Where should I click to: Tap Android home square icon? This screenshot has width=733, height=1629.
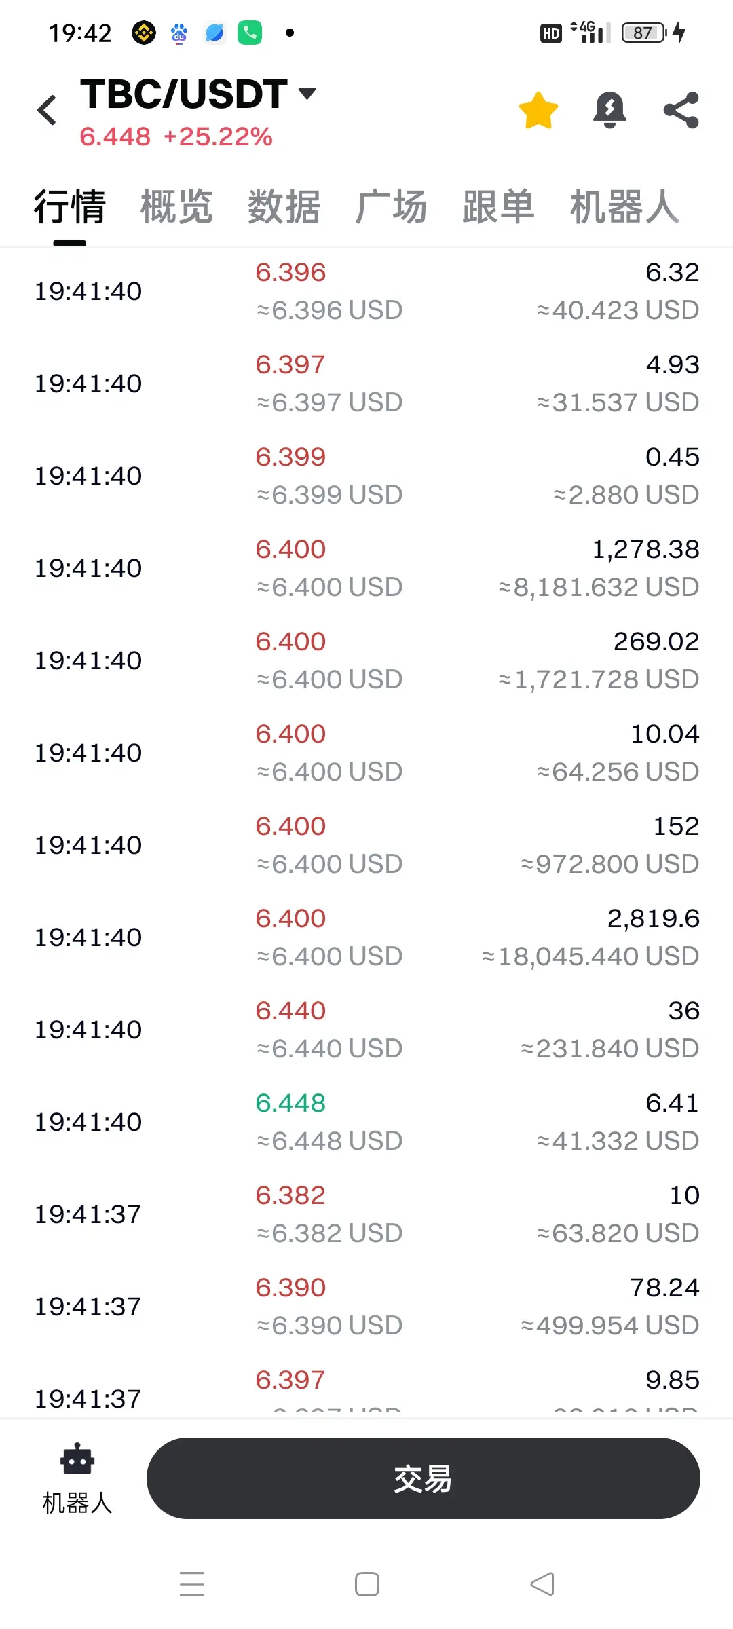coord(367,1584)
